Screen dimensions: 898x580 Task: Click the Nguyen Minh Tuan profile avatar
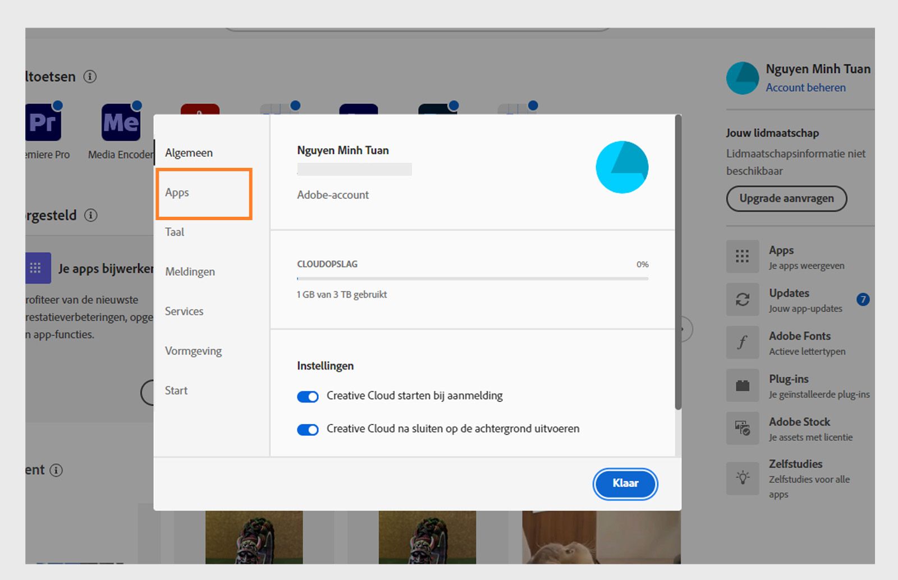pos(742,79)
